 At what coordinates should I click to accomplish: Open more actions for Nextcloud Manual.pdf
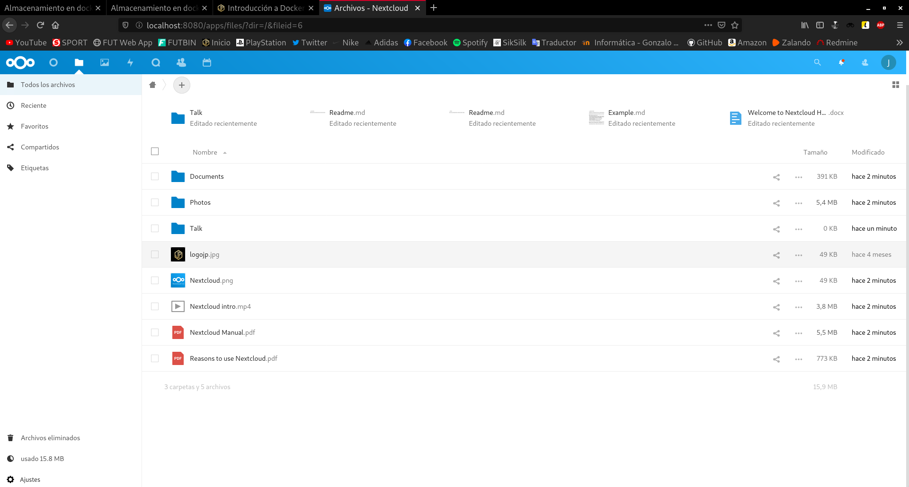point(799,333)
